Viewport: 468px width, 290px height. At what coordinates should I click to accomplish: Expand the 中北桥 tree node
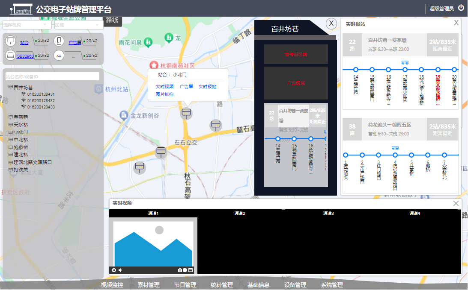point(11,140)
